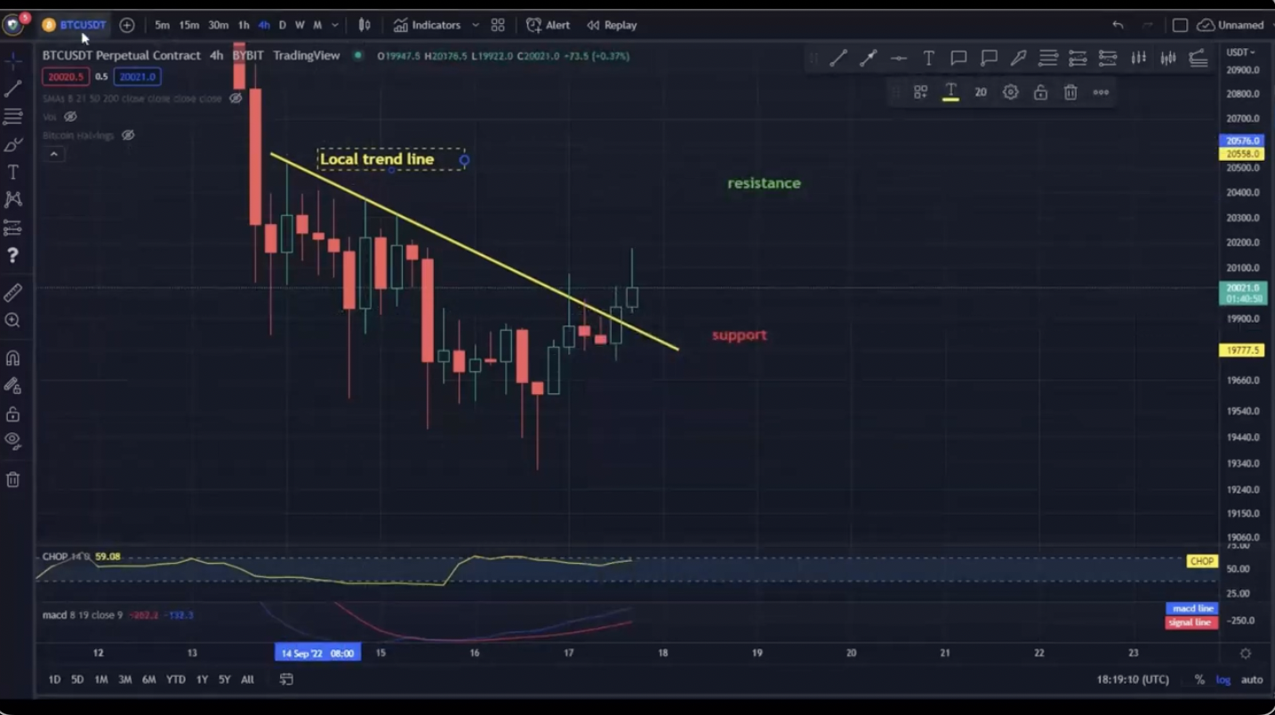
Task: Switch to the 30m timeframe
Action: tap(219, 25)
